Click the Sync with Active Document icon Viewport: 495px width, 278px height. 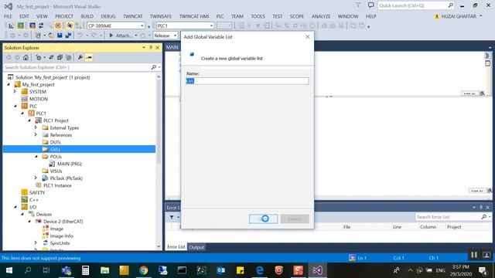tap(51, 57)
